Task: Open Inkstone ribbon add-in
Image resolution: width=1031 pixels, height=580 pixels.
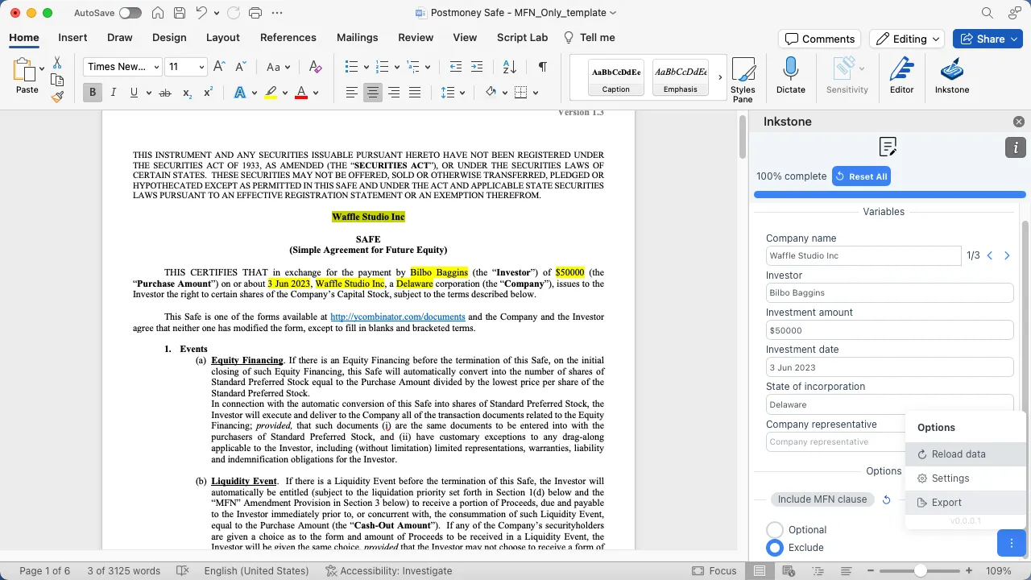Action: pos(952,76)
